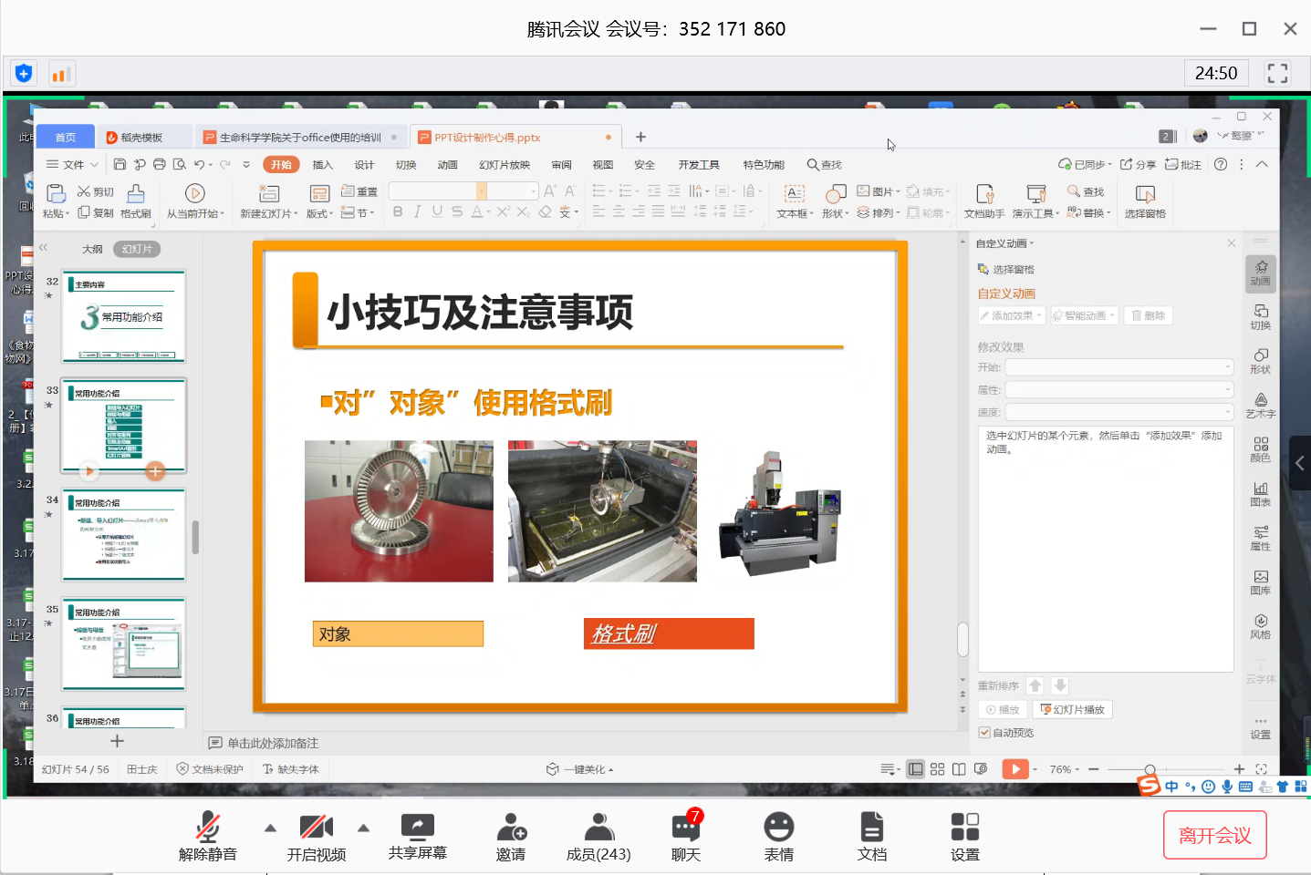
Task: Turn on camera with 开启视频
Action: coord(316,827)
